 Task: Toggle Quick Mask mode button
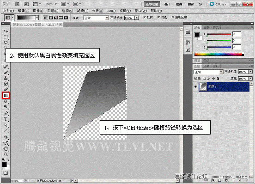tap(6, 173)
